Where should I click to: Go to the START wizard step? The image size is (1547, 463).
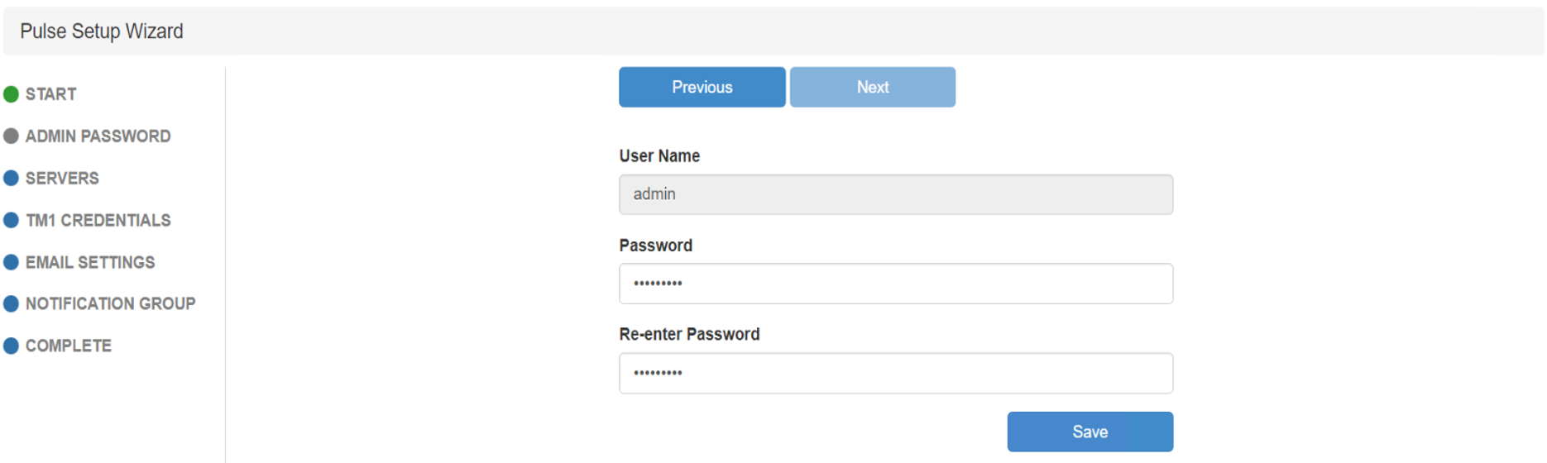coord(50,94)
